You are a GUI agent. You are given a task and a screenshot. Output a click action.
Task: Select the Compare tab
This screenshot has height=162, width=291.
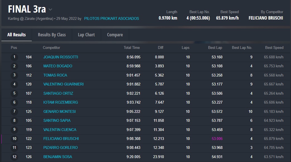(x=115, y=35)
